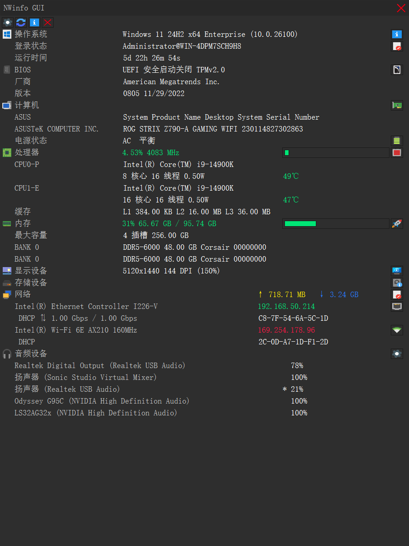
Task: Toggle the red stop icon beside CPU usage
Action: point(396,152)
